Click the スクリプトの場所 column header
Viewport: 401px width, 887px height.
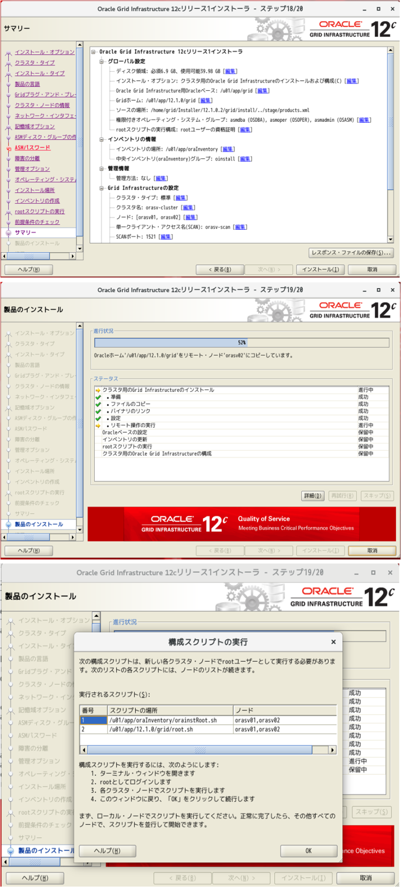coord(170,711)
